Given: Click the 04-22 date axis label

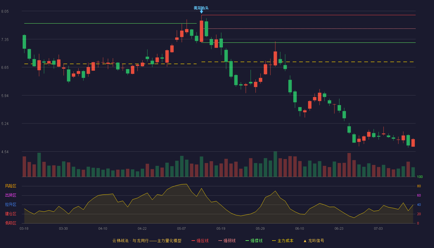Looking at the screenshot, I should click(x=142, y=228).
